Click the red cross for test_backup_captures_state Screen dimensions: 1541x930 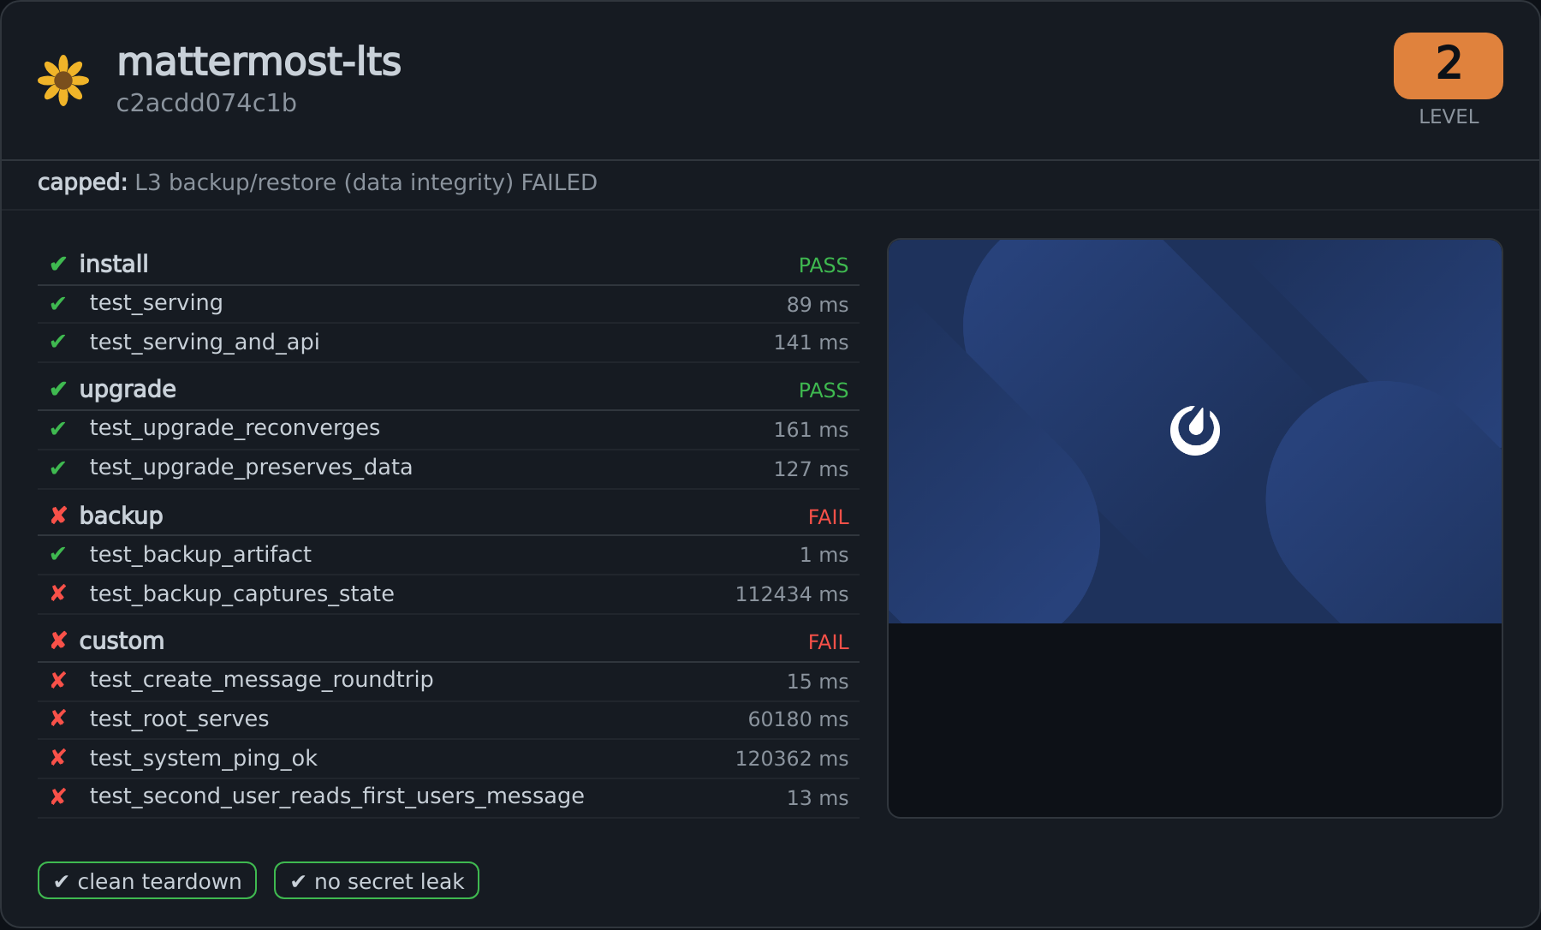click(x=58, y=593)
